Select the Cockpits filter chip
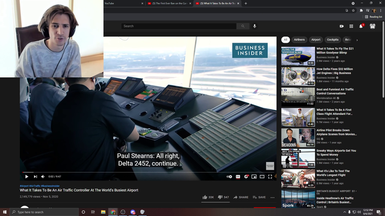Image resolution: width=385 pixels, height=216 pixels. point(333,40)
